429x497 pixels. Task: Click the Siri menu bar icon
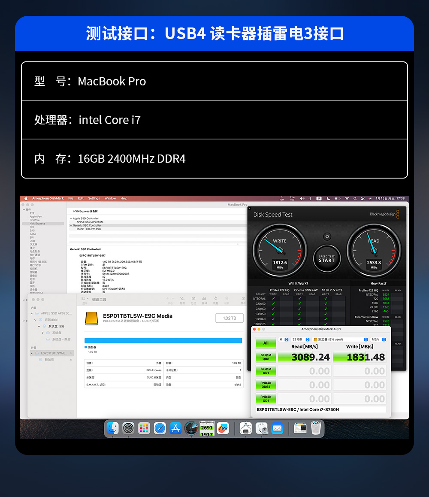(370, 198)
